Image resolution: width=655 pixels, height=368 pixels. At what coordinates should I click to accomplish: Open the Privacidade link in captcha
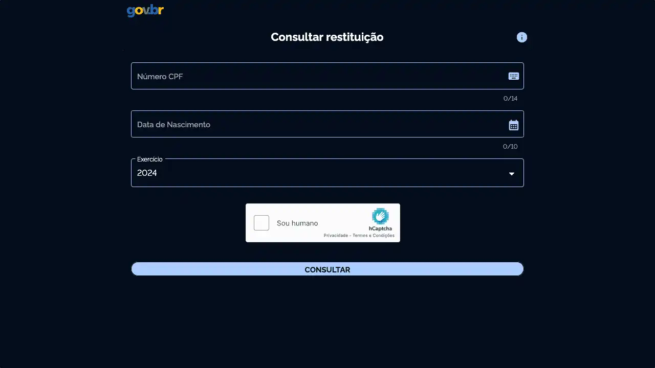click(x=336, y=236)
